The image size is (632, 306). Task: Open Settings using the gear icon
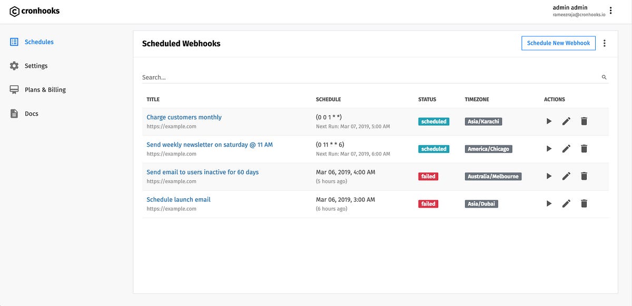[14, 65]
